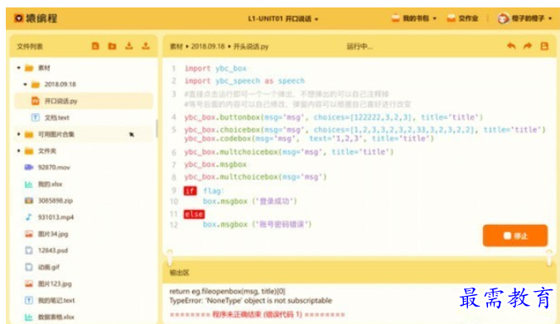Click the file list scrollbar handle

[157, 129]
